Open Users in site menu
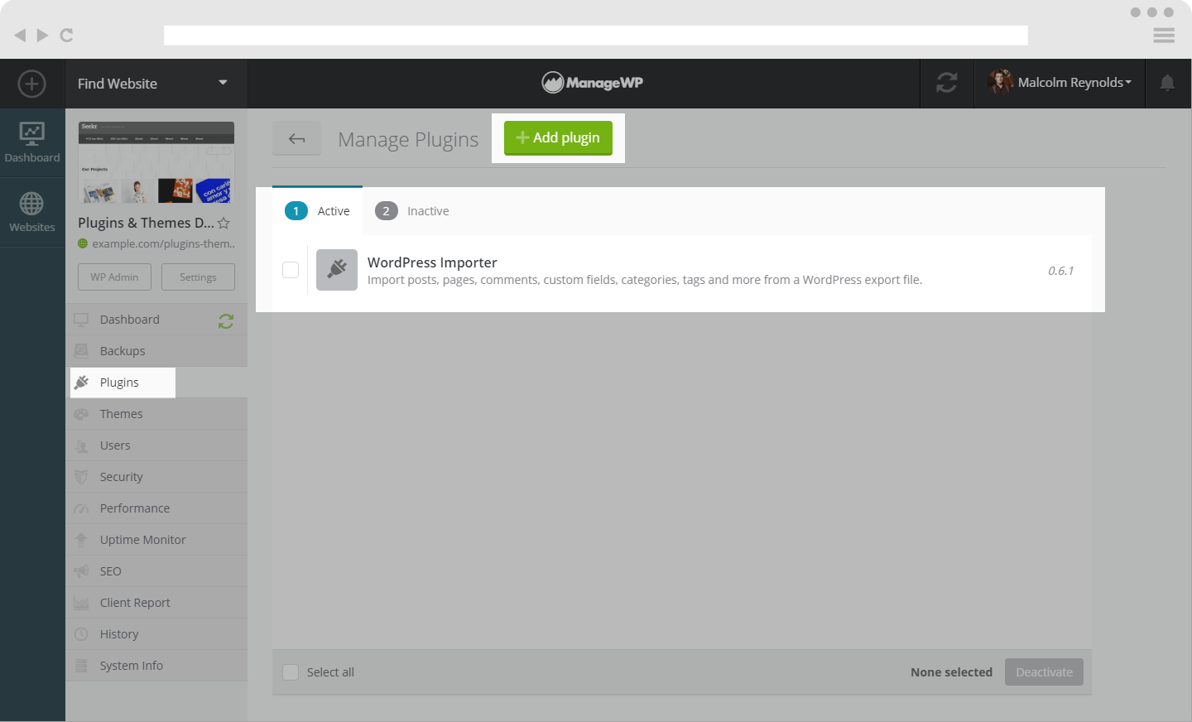 coord(156,445)
